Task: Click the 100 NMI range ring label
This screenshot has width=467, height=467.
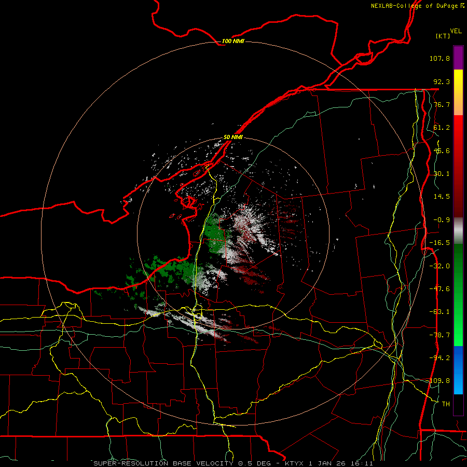Action: point(233,41)
